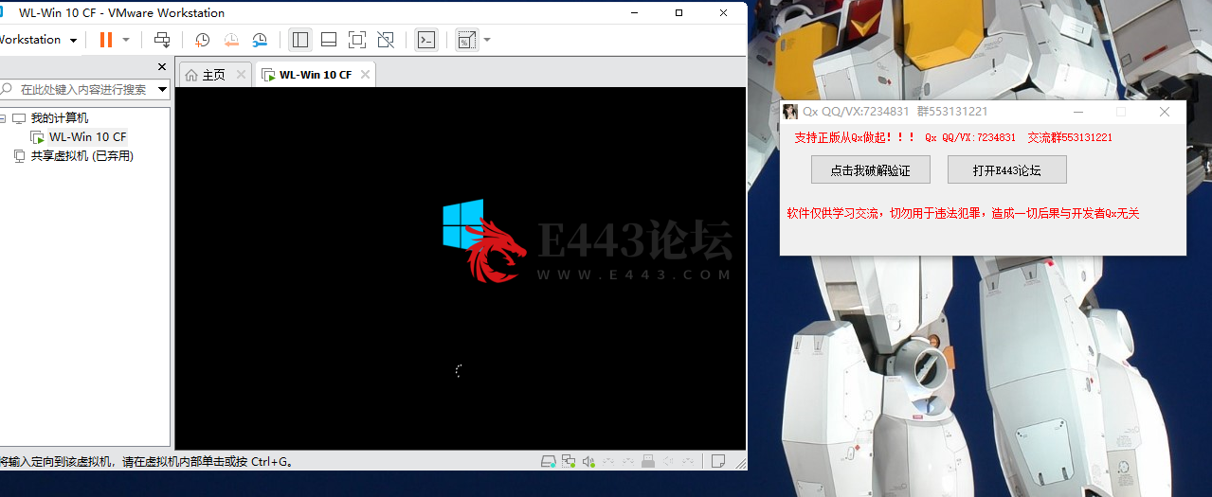This screenshot has height=497, width=1212.
Task: Click the hard disk status icon
Action: (548, 462)
